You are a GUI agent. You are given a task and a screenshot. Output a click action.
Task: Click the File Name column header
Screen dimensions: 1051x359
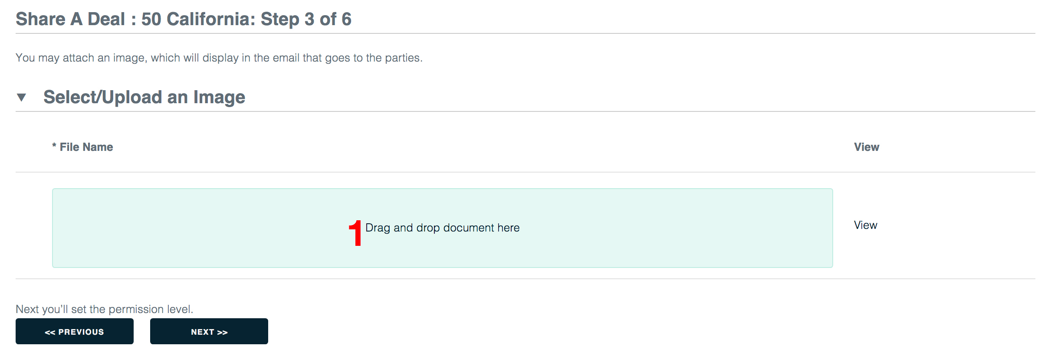[82, 147]
